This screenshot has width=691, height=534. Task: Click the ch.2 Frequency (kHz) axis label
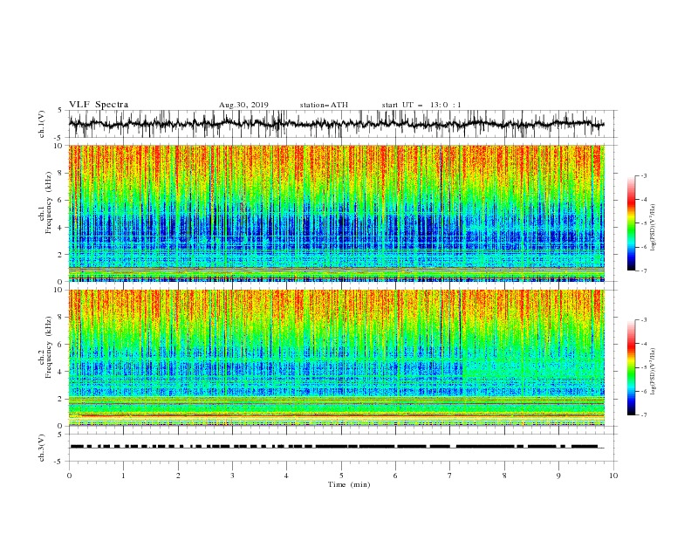point(46,347)
